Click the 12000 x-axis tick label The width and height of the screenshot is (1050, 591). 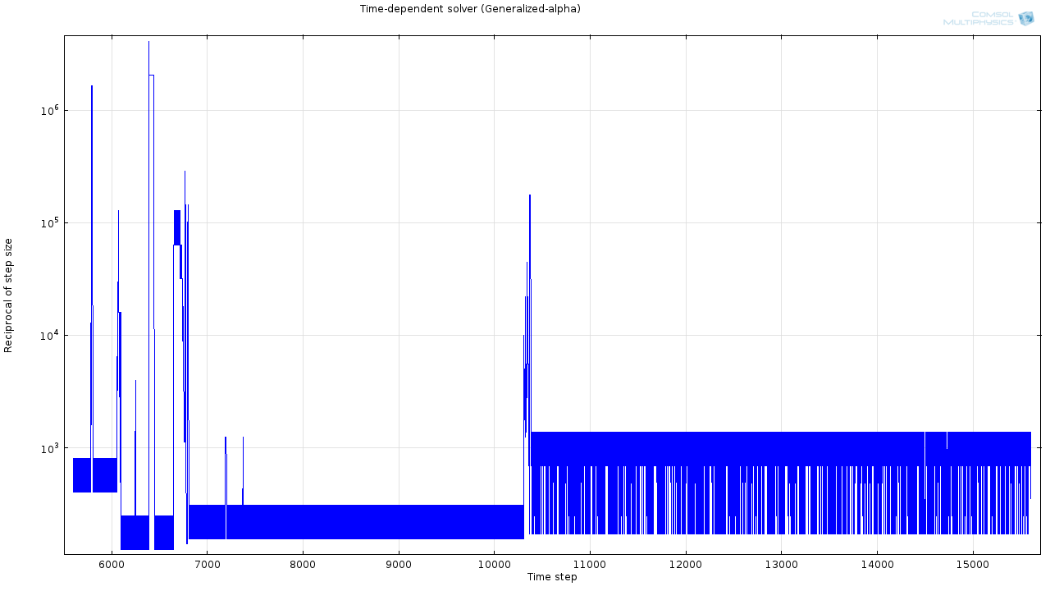click(686, 565)
